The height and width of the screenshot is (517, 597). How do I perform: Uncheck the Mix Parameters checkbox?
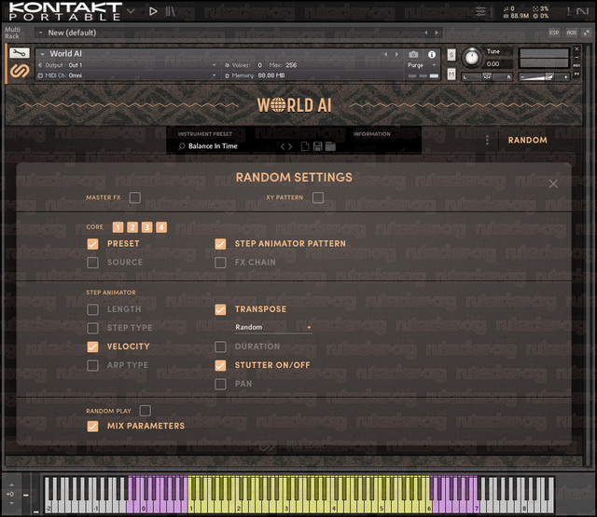(92, 426)
